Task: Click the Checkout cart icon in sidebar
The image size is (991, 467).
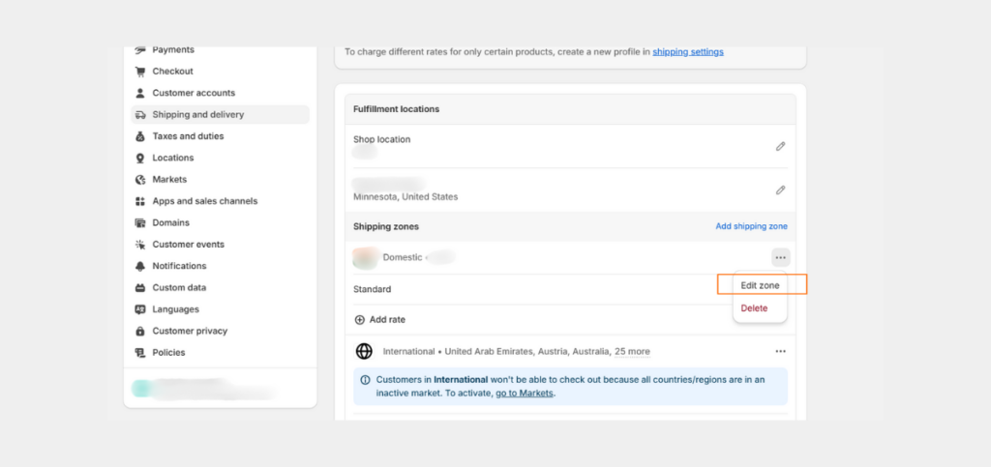Action: click(140, 72)
